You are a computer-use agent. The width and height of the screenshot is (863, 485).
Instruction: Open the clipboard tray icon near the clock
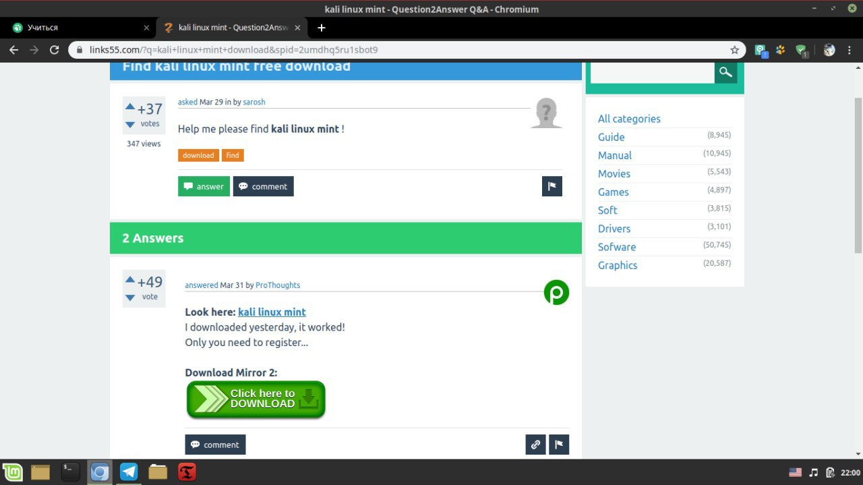coord(831,472)
